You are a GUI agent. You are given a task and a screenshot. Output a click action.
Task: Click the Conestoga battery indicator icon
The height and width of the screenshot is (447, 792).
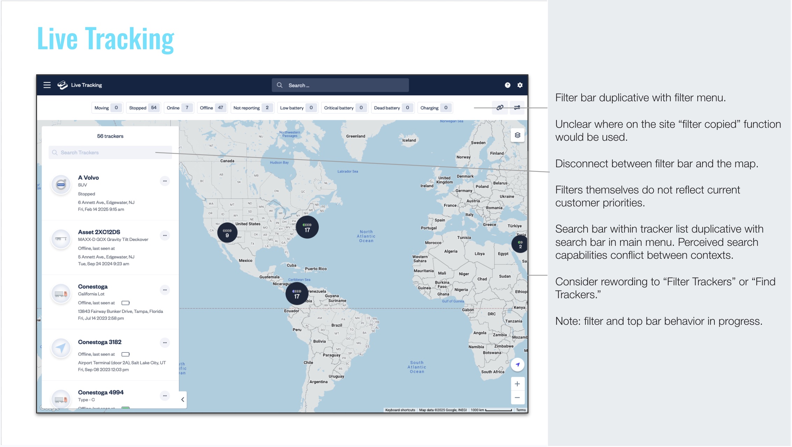coord(125,303)
